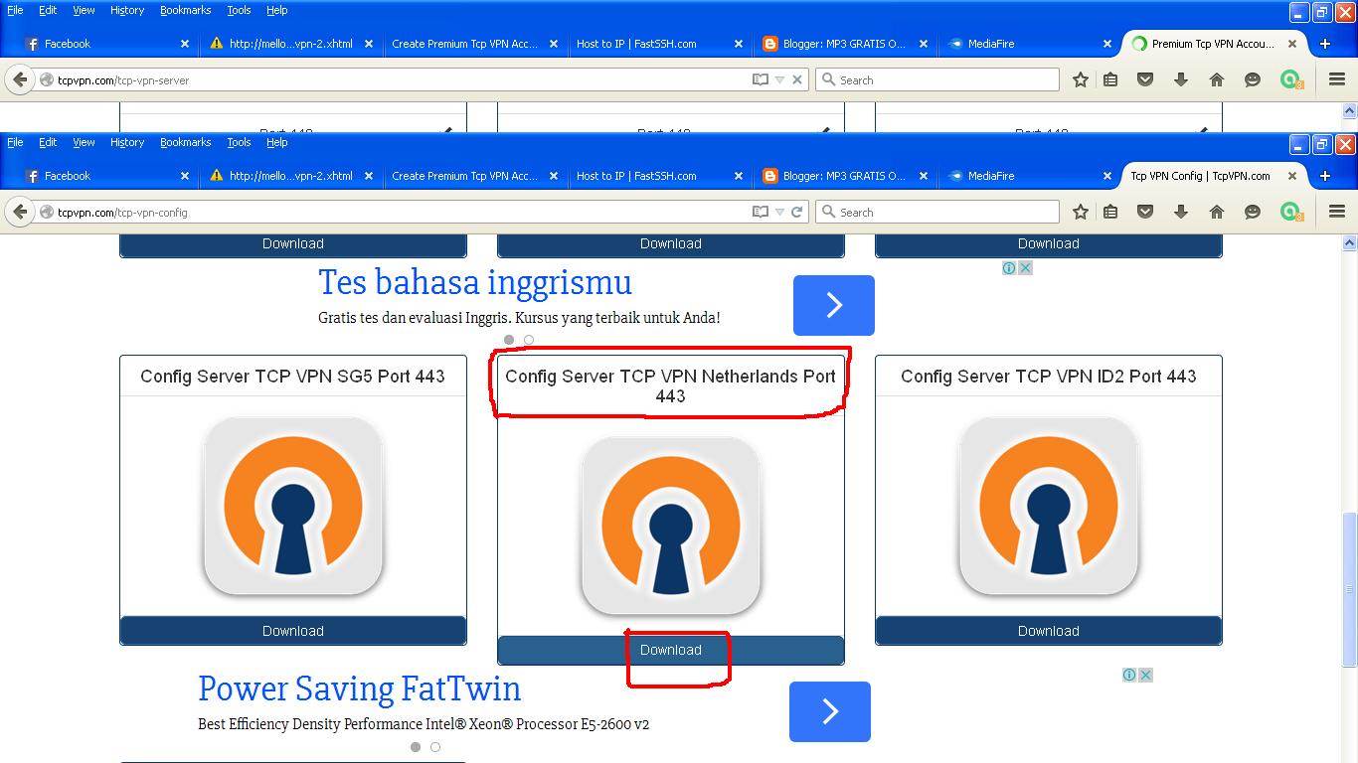The height and width of the screenshot is (763, 1358).
Task: Bookmark the tcp-vpn-config page with the star
Action: tap(1081, 212)
